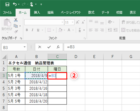Click the Save icon in quick access toolbar
Image resolution: width=140 pixels, height=111 pixels.
7,4
